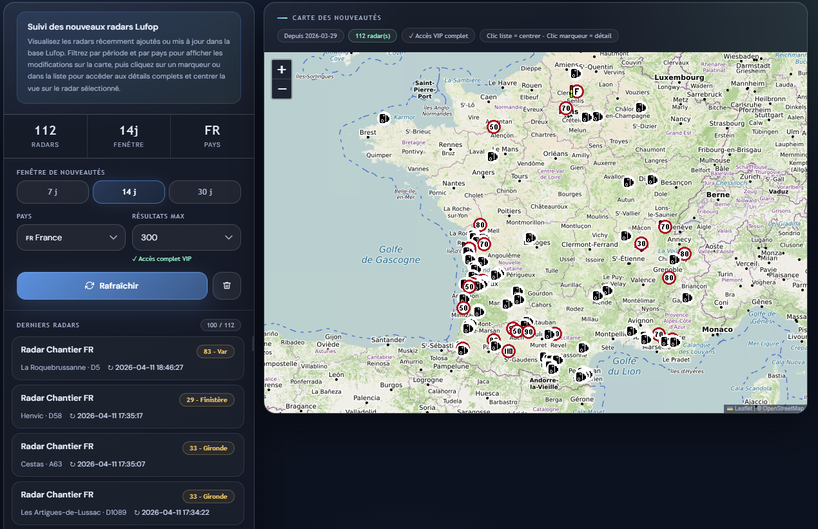Viewport: 818px width, 529px height.
Task: Open the Pays France dropdown
Action: coord(71,237)
